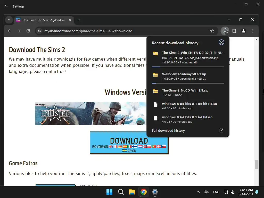Close the Recent download history popup

[221, 42]
